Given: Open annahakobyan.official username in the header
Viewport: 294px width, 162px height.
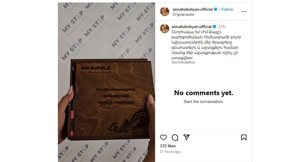Looking at the screenshot, I should click(193, 9).
